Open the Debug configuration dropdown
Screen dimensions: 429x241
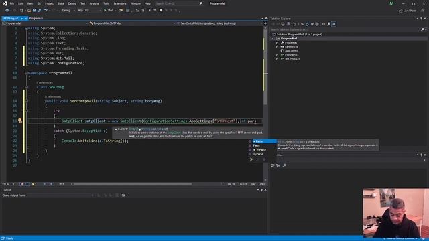(x=68, y=11)
